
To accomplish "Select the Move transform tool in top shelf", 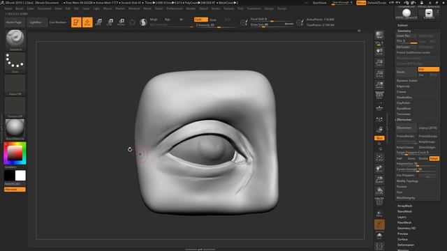I will [98, 22].
